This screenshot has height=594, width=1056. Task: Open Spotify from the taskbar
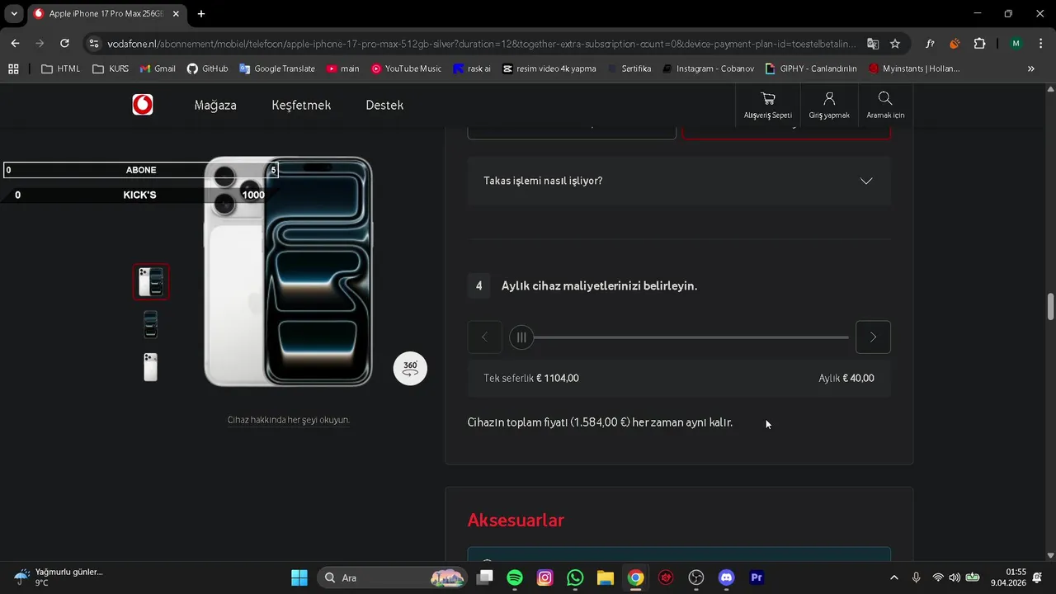point(515,577)
